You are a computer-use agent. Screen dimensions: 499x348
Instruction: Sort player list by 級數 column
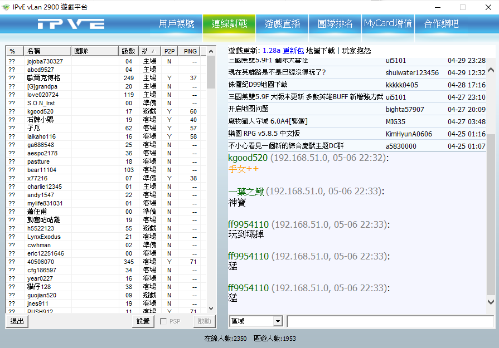(128, 51)
